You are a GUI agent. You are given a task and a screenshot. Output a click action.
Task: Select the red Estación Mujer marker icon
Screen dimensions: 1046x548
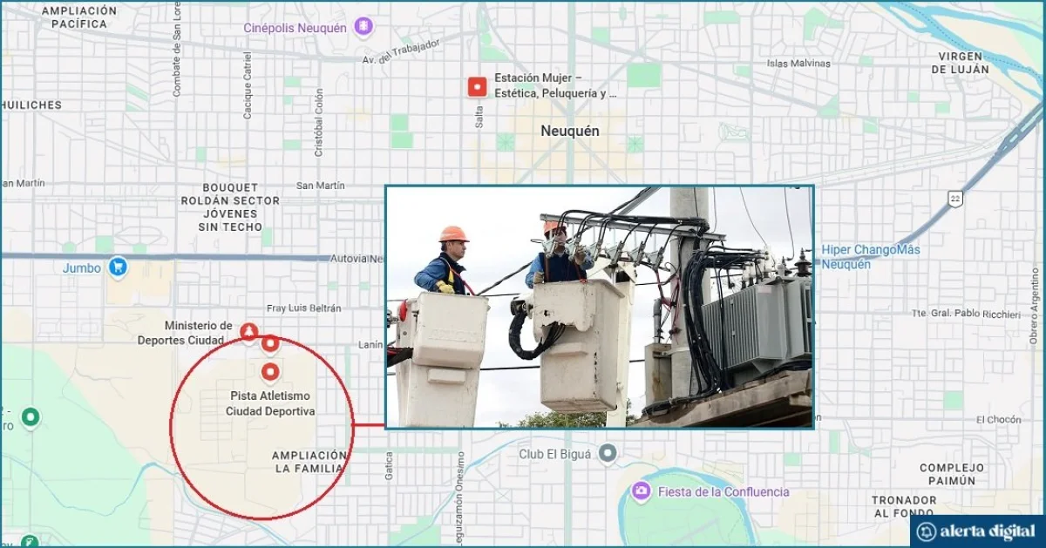pyautogui.click(x=477, y=86)
